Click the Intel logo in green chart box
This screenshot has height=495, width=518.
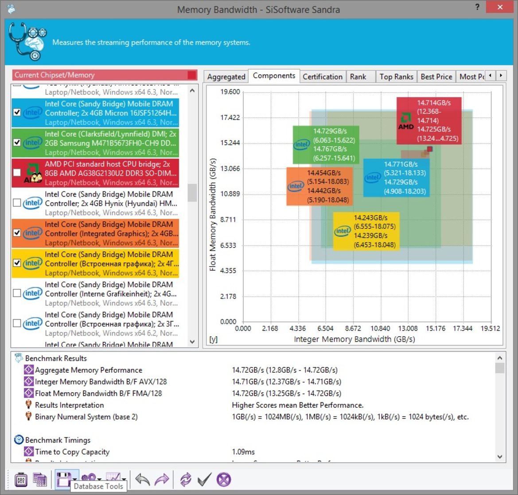click(302, 144)
